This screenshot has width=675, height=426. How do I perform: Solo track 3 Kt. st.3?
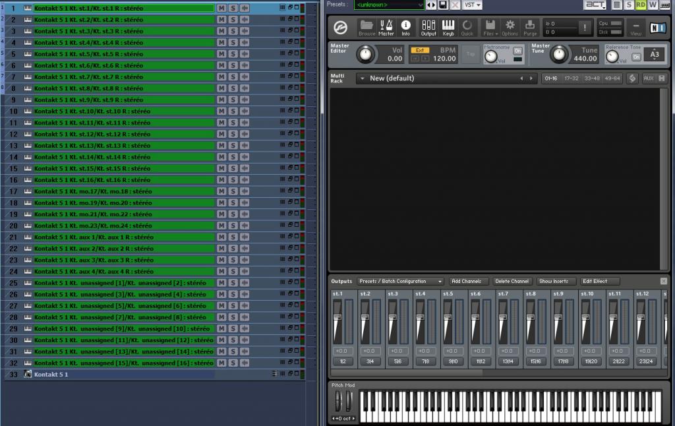pyautogui.click(x=233, y=31)
